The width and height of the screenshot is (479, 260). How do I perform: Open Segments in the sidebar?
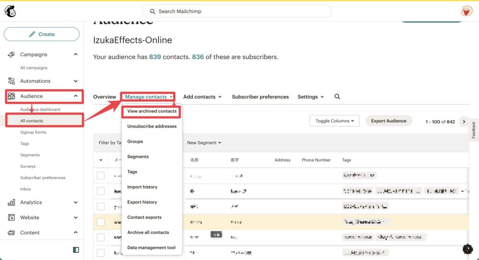(30, 155)
